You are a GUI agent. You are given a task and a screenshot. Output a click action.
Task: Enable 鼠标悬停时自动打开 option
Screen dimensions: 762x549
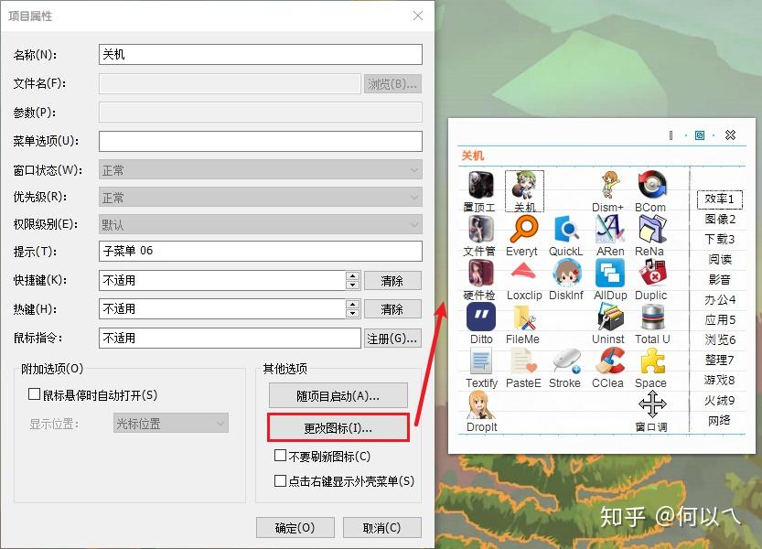pyautogui.click(x=35, y=394)
